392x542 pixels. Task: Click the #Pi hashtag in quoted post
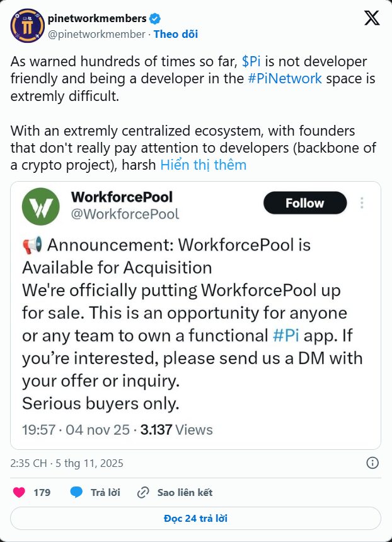point(288,336)
